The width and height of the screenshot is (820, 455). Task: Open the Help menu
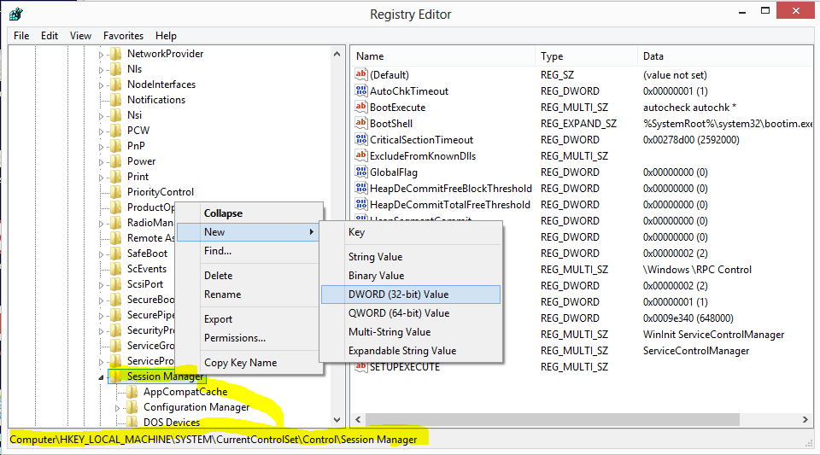166,36
